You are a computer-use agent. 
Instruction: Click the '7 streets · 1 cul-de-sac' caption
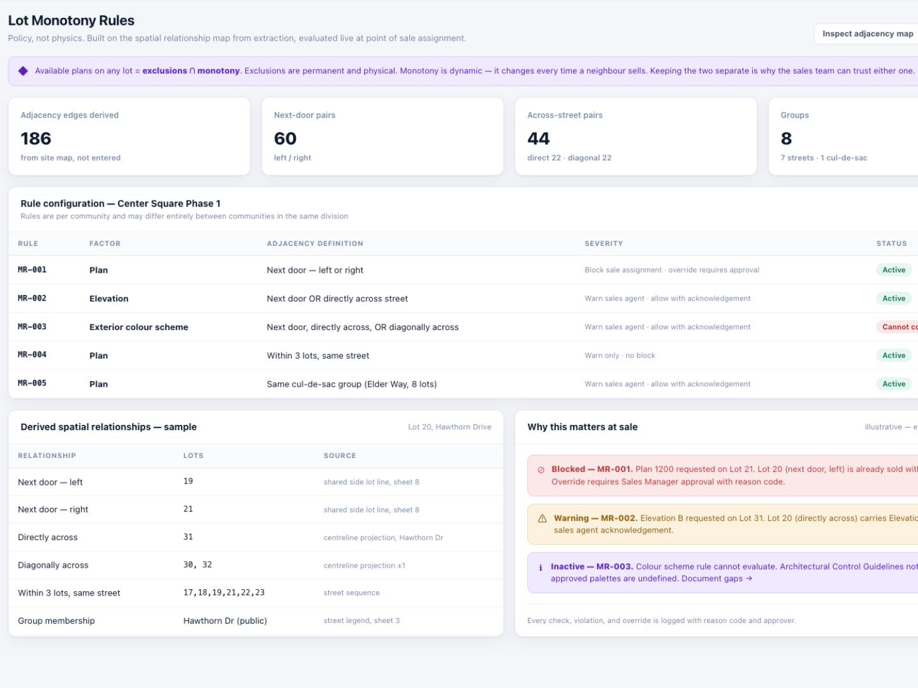pyautogui.click(x=824, y=158)
